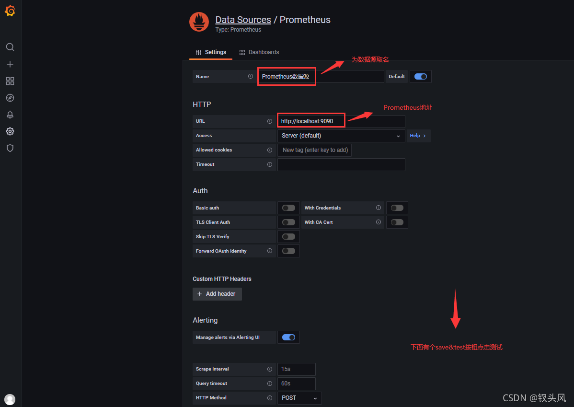Open the Alerting bell icon
The height and width of the screenshot is (407, 574).
coord(10,115)
